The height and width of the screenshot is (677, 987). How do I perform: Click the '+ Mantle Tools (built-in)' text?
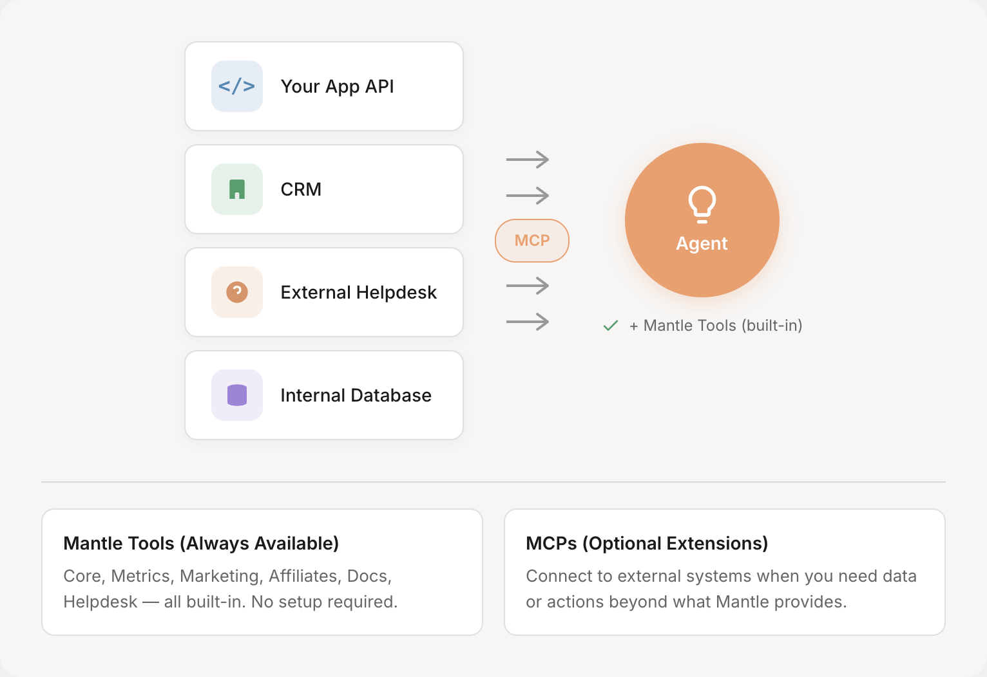tap(716, 326)
